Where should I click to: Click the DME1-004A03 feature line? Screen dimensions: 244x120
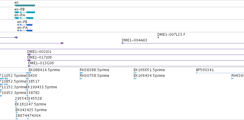(183, 43)
